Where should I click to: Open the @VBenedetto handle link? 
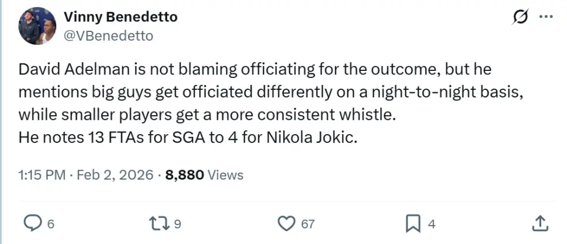click(108, 36)
